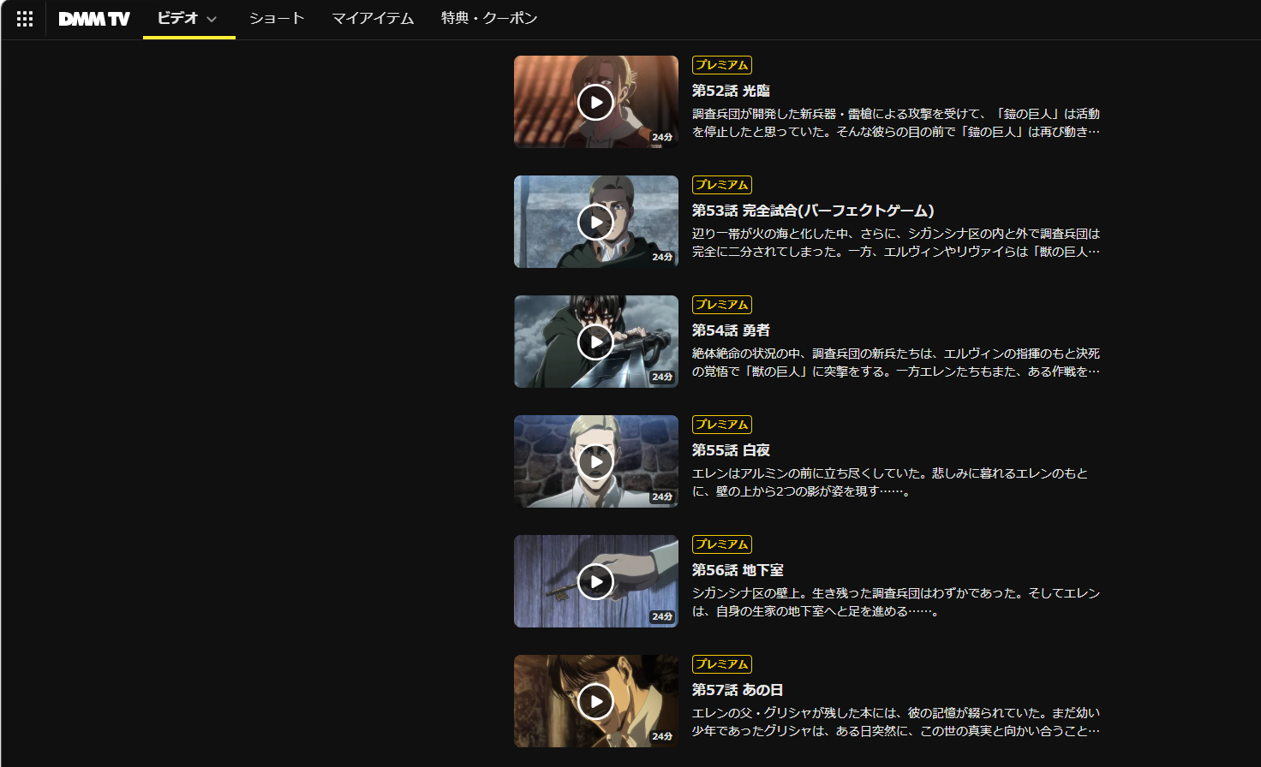Click 24分 duration label on episode 54 thumbnail

(x=662, y=377)
